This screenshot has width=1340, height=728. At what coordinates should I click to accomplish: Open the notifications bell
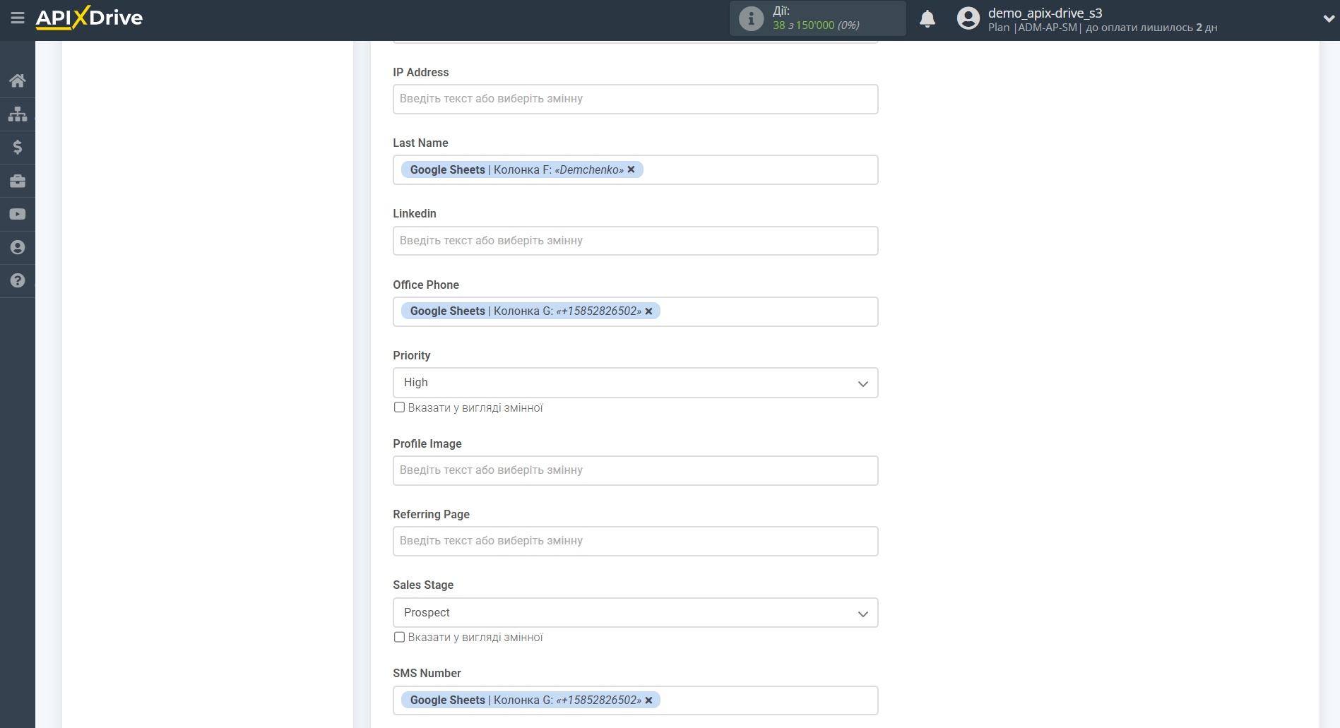click(x=927, y=19)
